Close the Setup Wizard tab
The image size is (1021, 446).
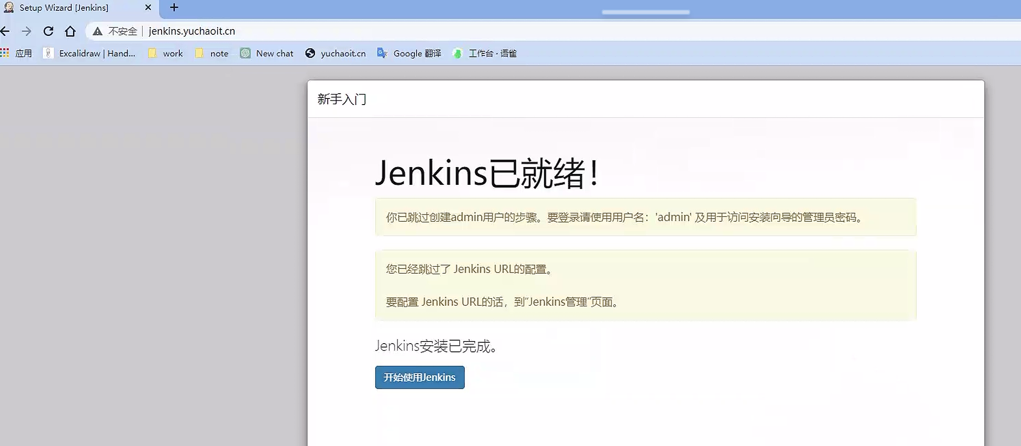pyautogui.click(x=148, y=8)
